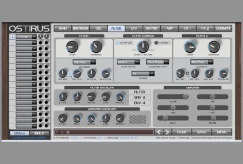Viewport: 243px width, 164px height.
Task: Open the Common tab
Action: [223, 29]
